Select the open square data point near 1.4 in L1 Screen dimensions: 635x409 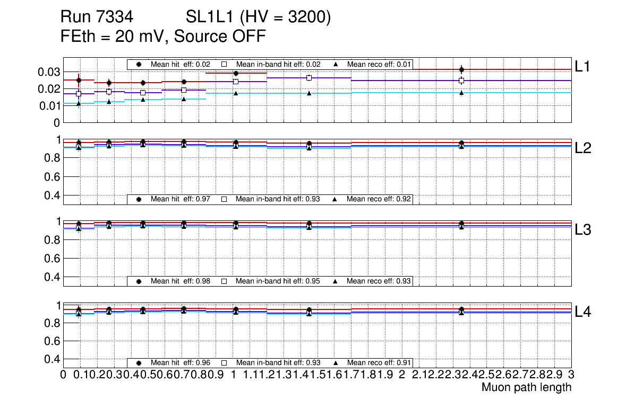(x=309, y=78)
